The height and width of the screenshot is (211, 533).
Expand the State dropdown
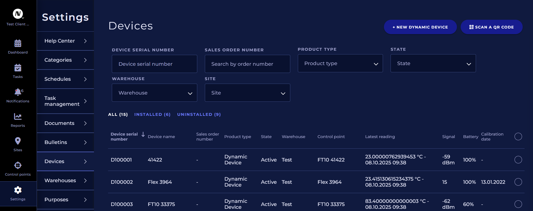click(x=433, y=64)
